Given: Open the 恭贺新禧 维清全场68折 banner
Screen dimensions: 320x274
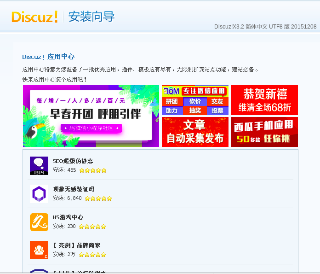Looking at the screenshot, I should pyautogui.click(x=264, y=100).
